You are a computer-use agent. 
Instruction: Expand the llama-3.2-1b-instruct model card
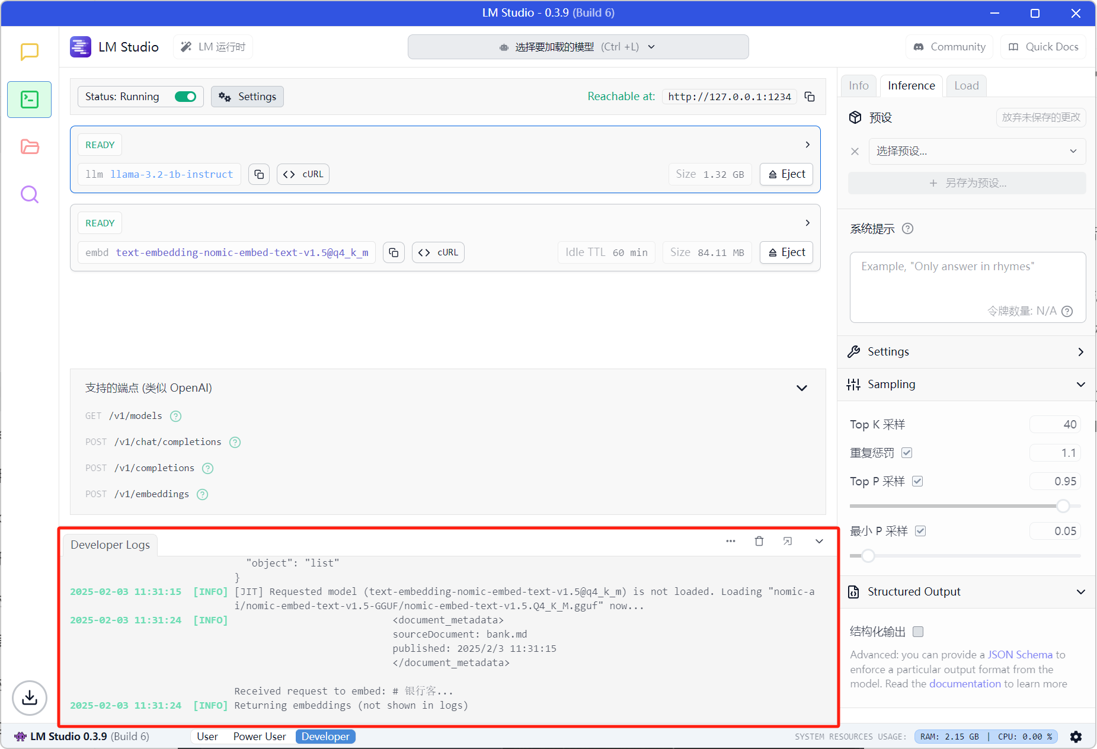coord(807,145)
